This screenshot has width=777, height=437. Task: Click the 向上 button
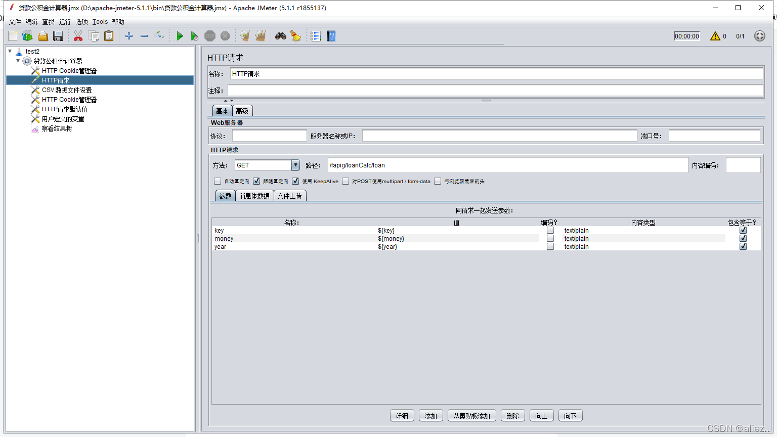[542, 416]
